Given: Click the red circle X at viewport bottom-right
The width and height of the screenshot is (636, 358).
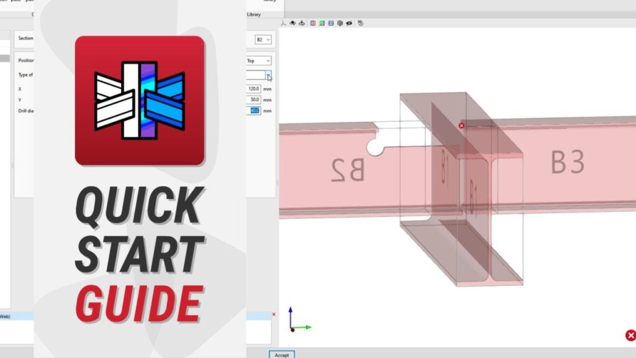Looking at the screenshot, I should pos(630,336).
